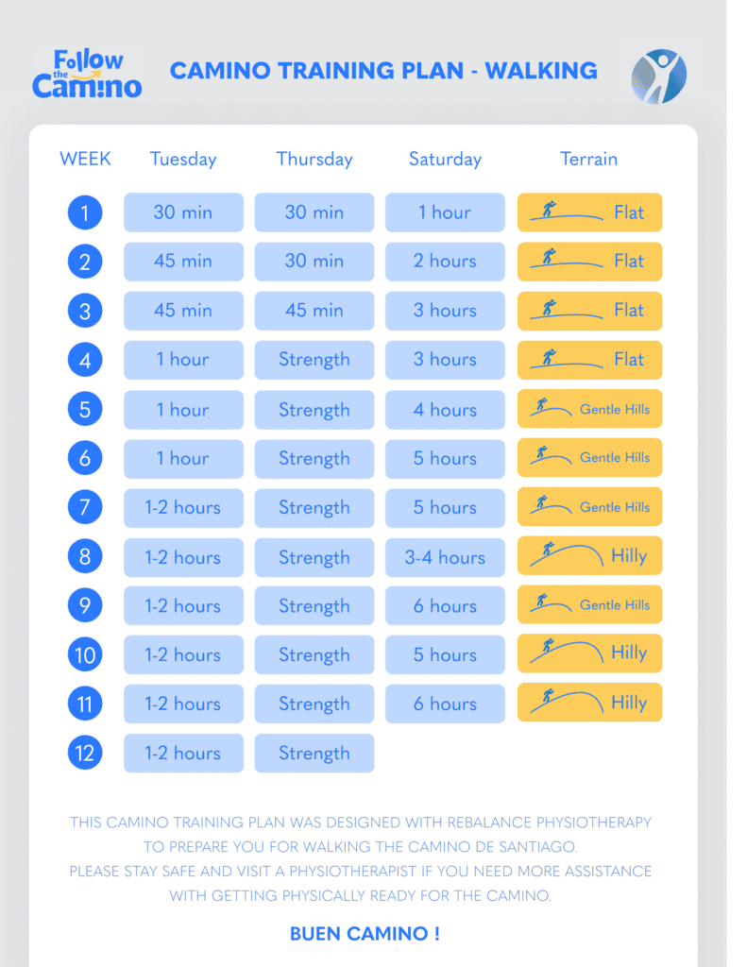Image resolution: width=747 pixels, height=967 pixels.
Task: Click the BUEN CAMINO ! text
Action: click(x=365, y=934)
